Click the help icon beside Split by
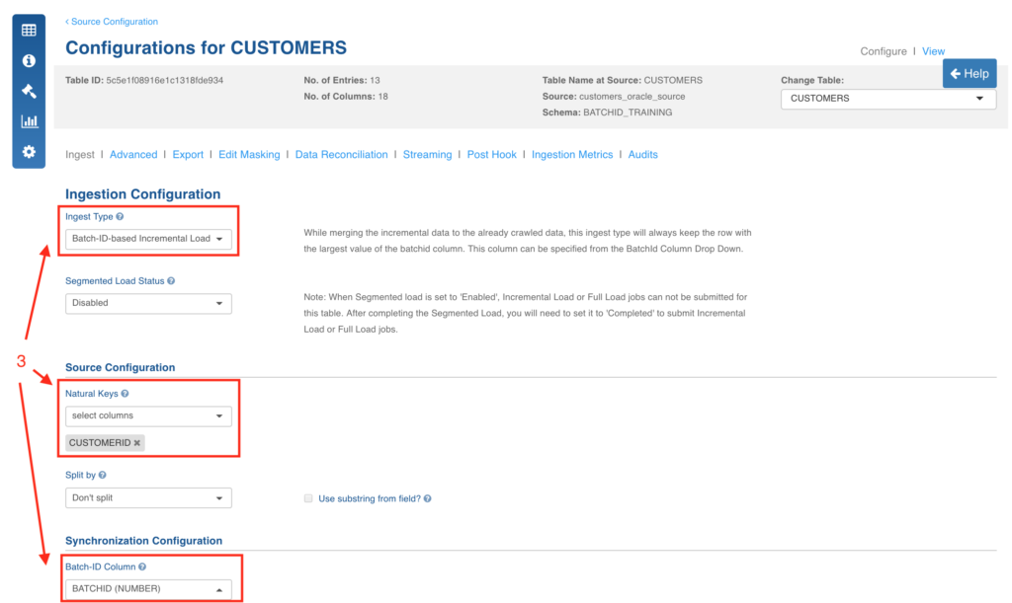The image size is (1012, 603). [102, 475]
